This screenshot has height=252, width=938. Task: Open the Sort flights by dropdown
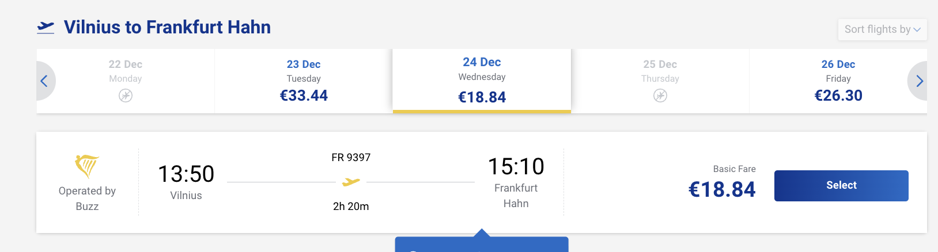pyautogui.click(x=882, y=29)
